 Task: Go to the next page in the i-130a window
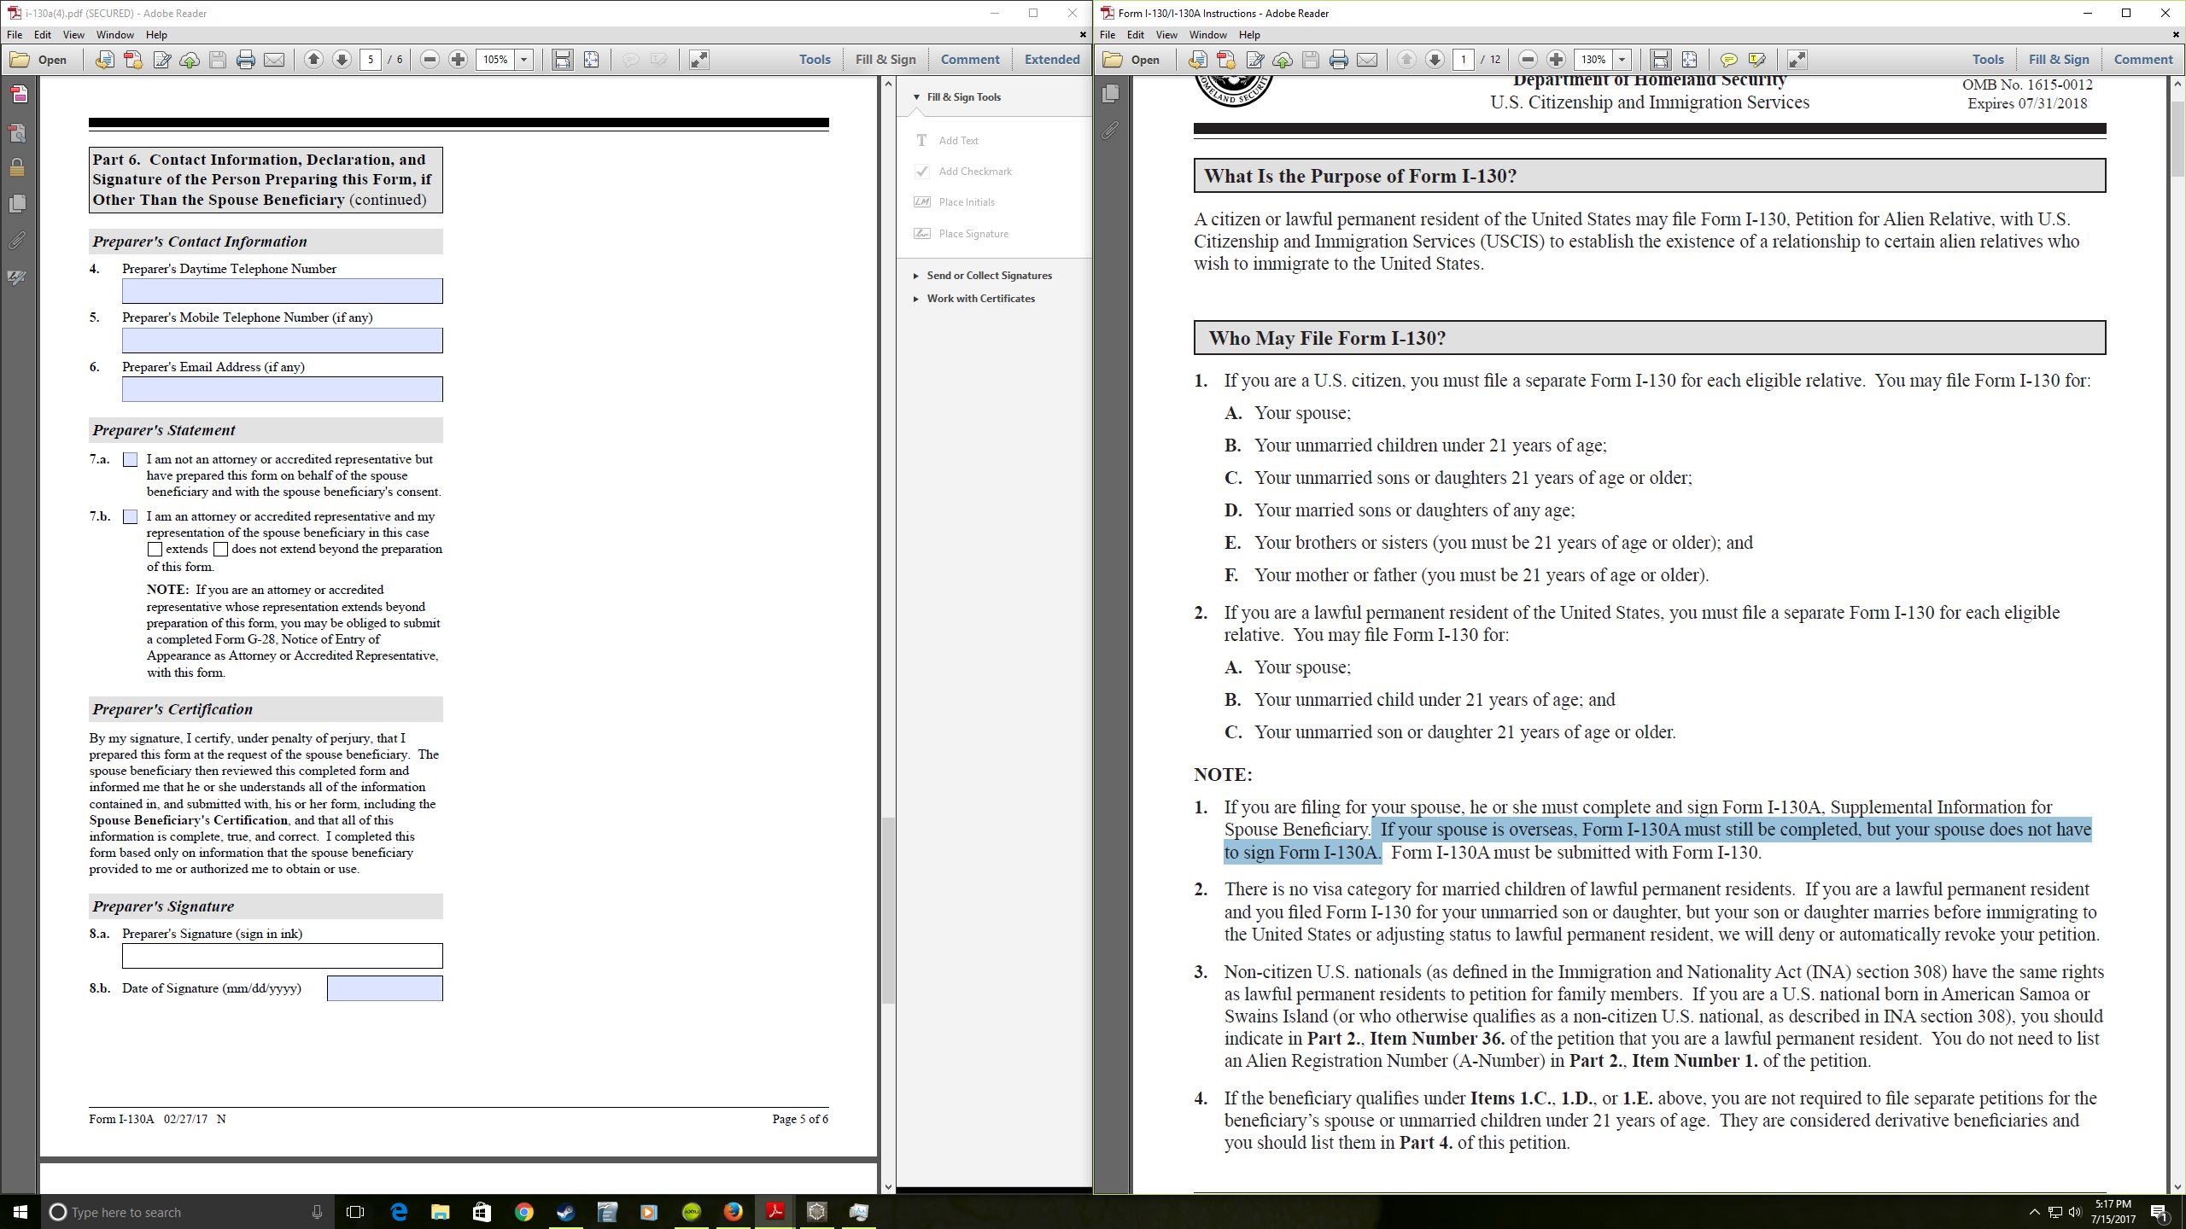[x=342, y=60]
